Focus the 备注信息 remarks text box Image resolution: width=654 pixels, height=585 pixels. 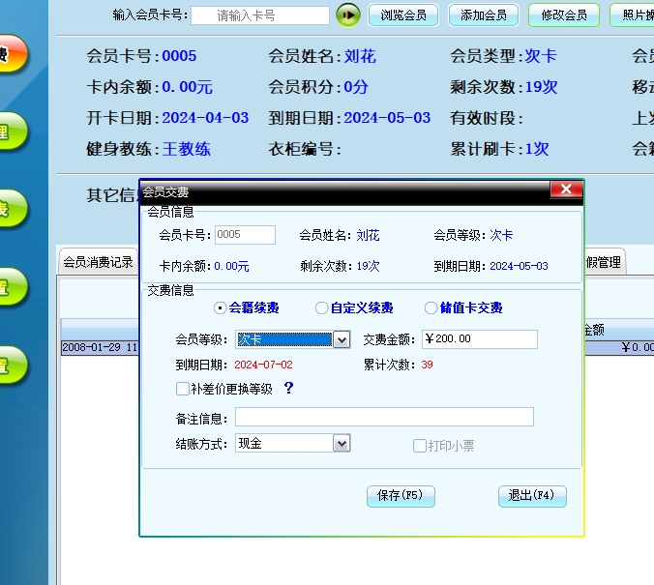pos(384,417)
